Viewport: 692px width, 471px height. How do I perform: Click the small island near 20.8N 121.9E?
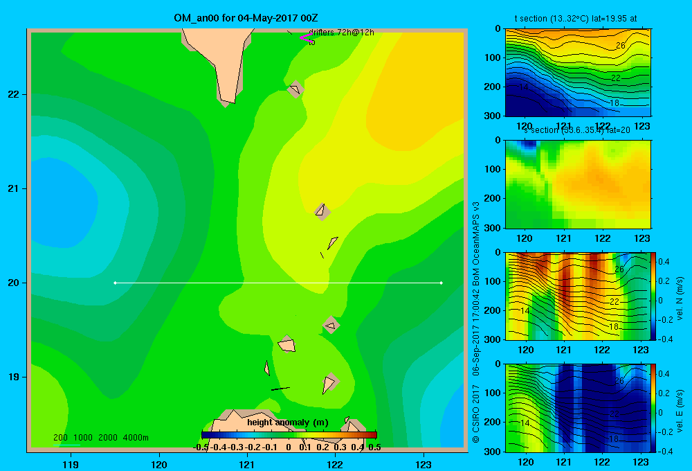(x=322, y=211)
